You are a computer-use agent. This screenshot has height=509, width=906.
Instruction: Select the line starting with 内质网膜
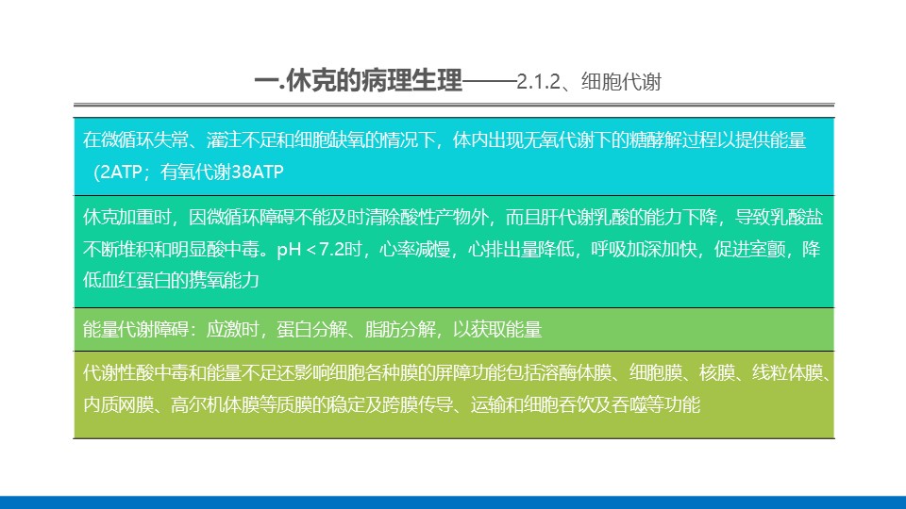(x=391, y=404)
